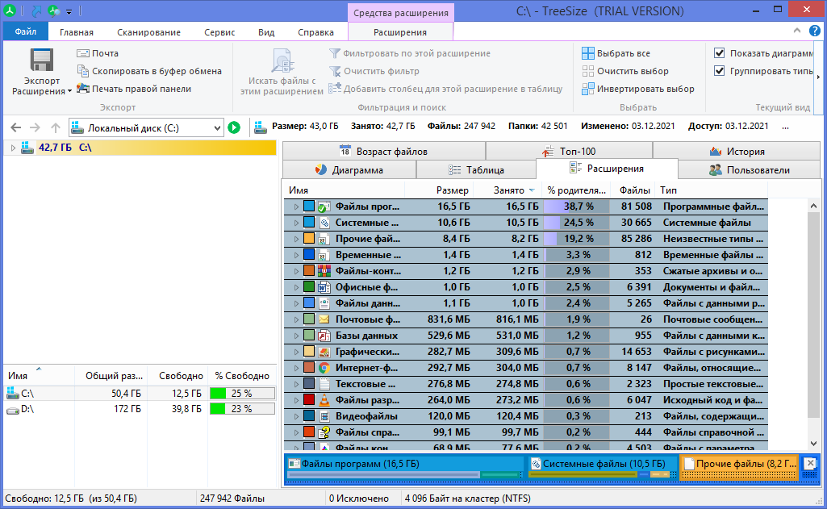The image size is (827, 509).
Task: Click the Прочие файлы treemap block
Action: click(x=739, y=467)
